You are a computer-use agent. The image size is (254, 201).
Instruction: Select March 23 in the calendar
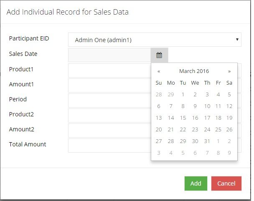195,130
